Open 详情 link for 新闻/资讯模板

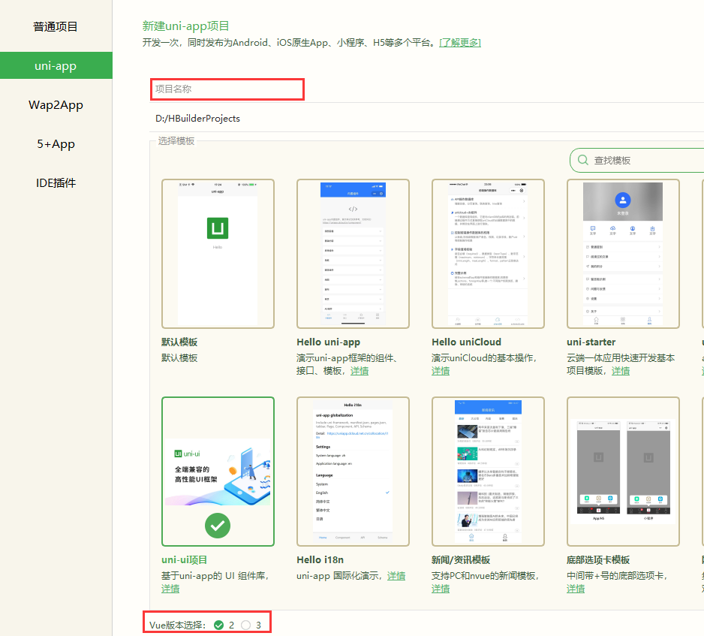[441, 589]
